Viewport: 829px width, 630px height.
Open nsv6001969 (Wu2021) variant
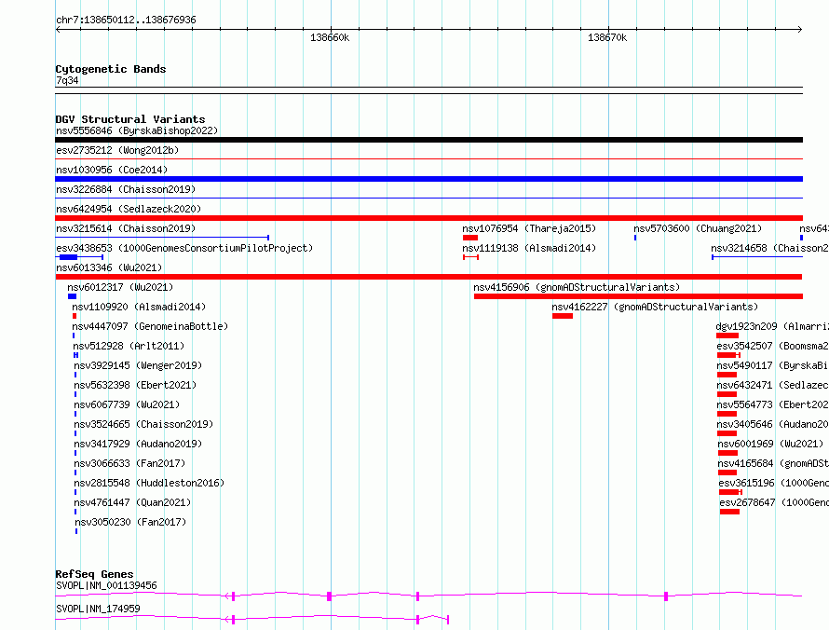click(770, 444)
